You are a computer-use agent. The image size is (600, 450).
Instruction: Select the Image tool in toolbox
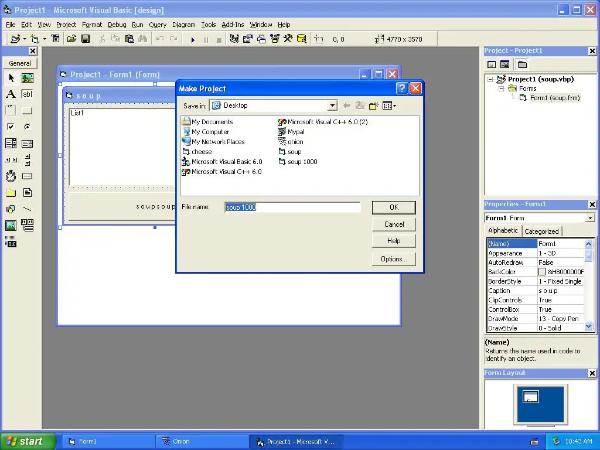click(x=11, y=226)
